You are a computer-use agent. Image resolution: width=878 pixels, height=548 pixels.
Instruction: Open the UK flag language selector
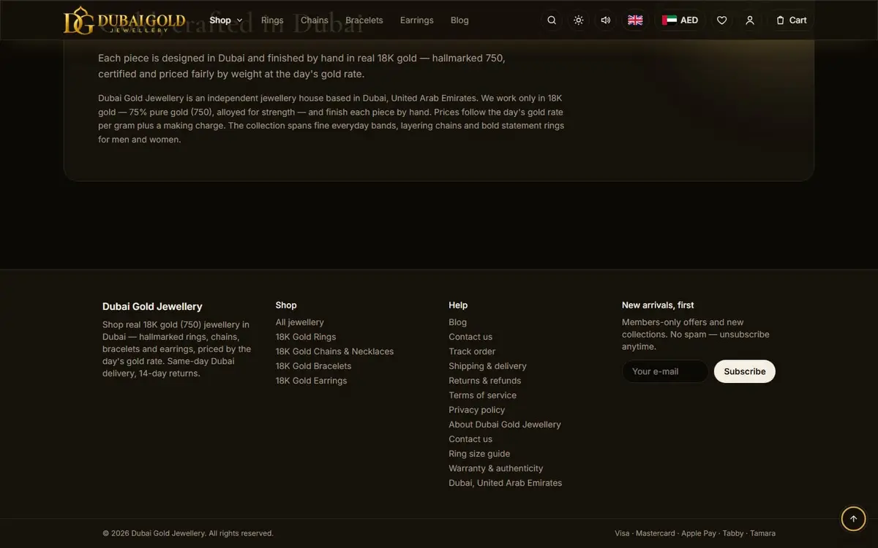click(635, 20)
